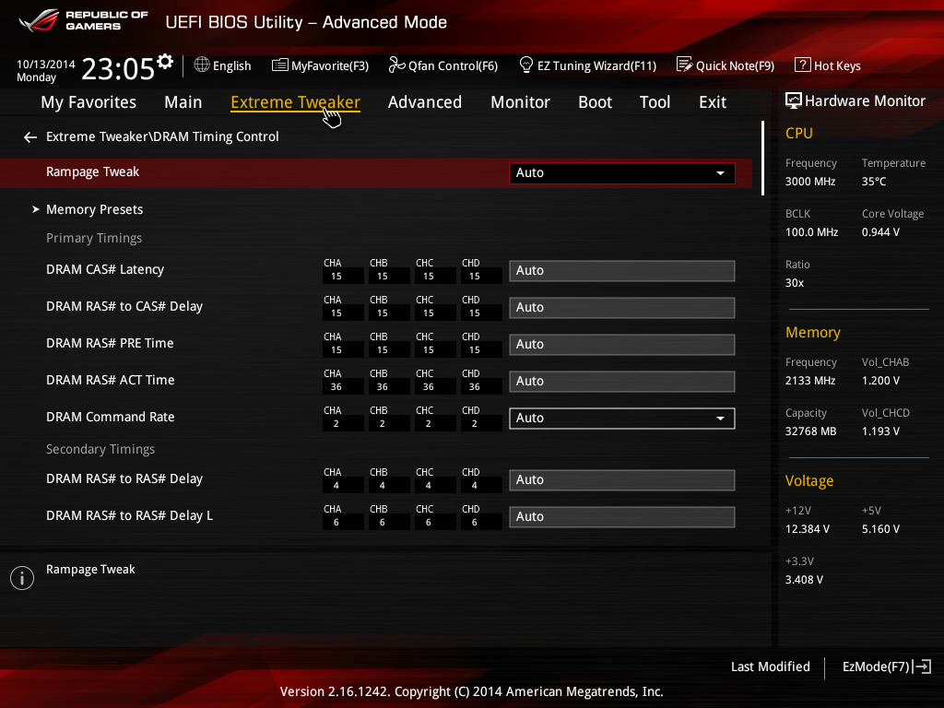The width and height of the screenshot is (944, 708).
Task: Click the Quick Note(F9) label
Action: 735,65
